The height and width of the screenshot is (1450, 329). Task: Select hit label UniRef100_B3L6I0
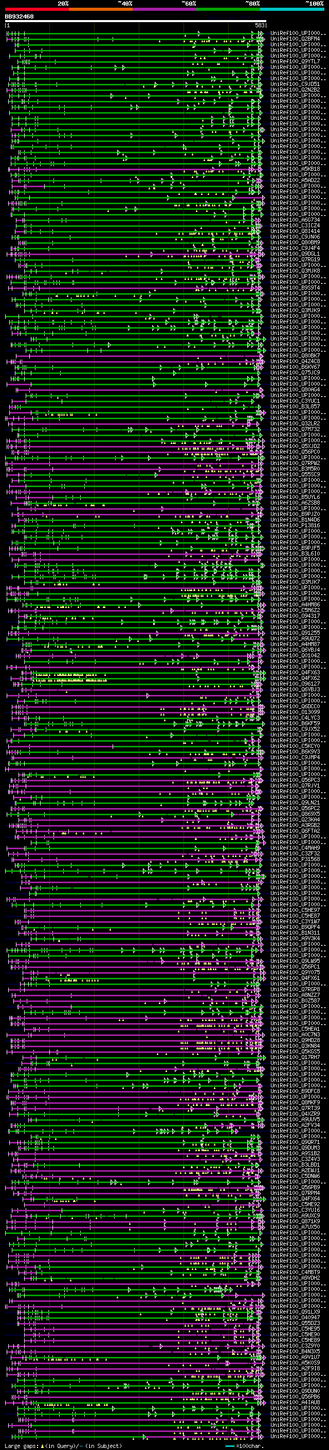coord(295,553)
